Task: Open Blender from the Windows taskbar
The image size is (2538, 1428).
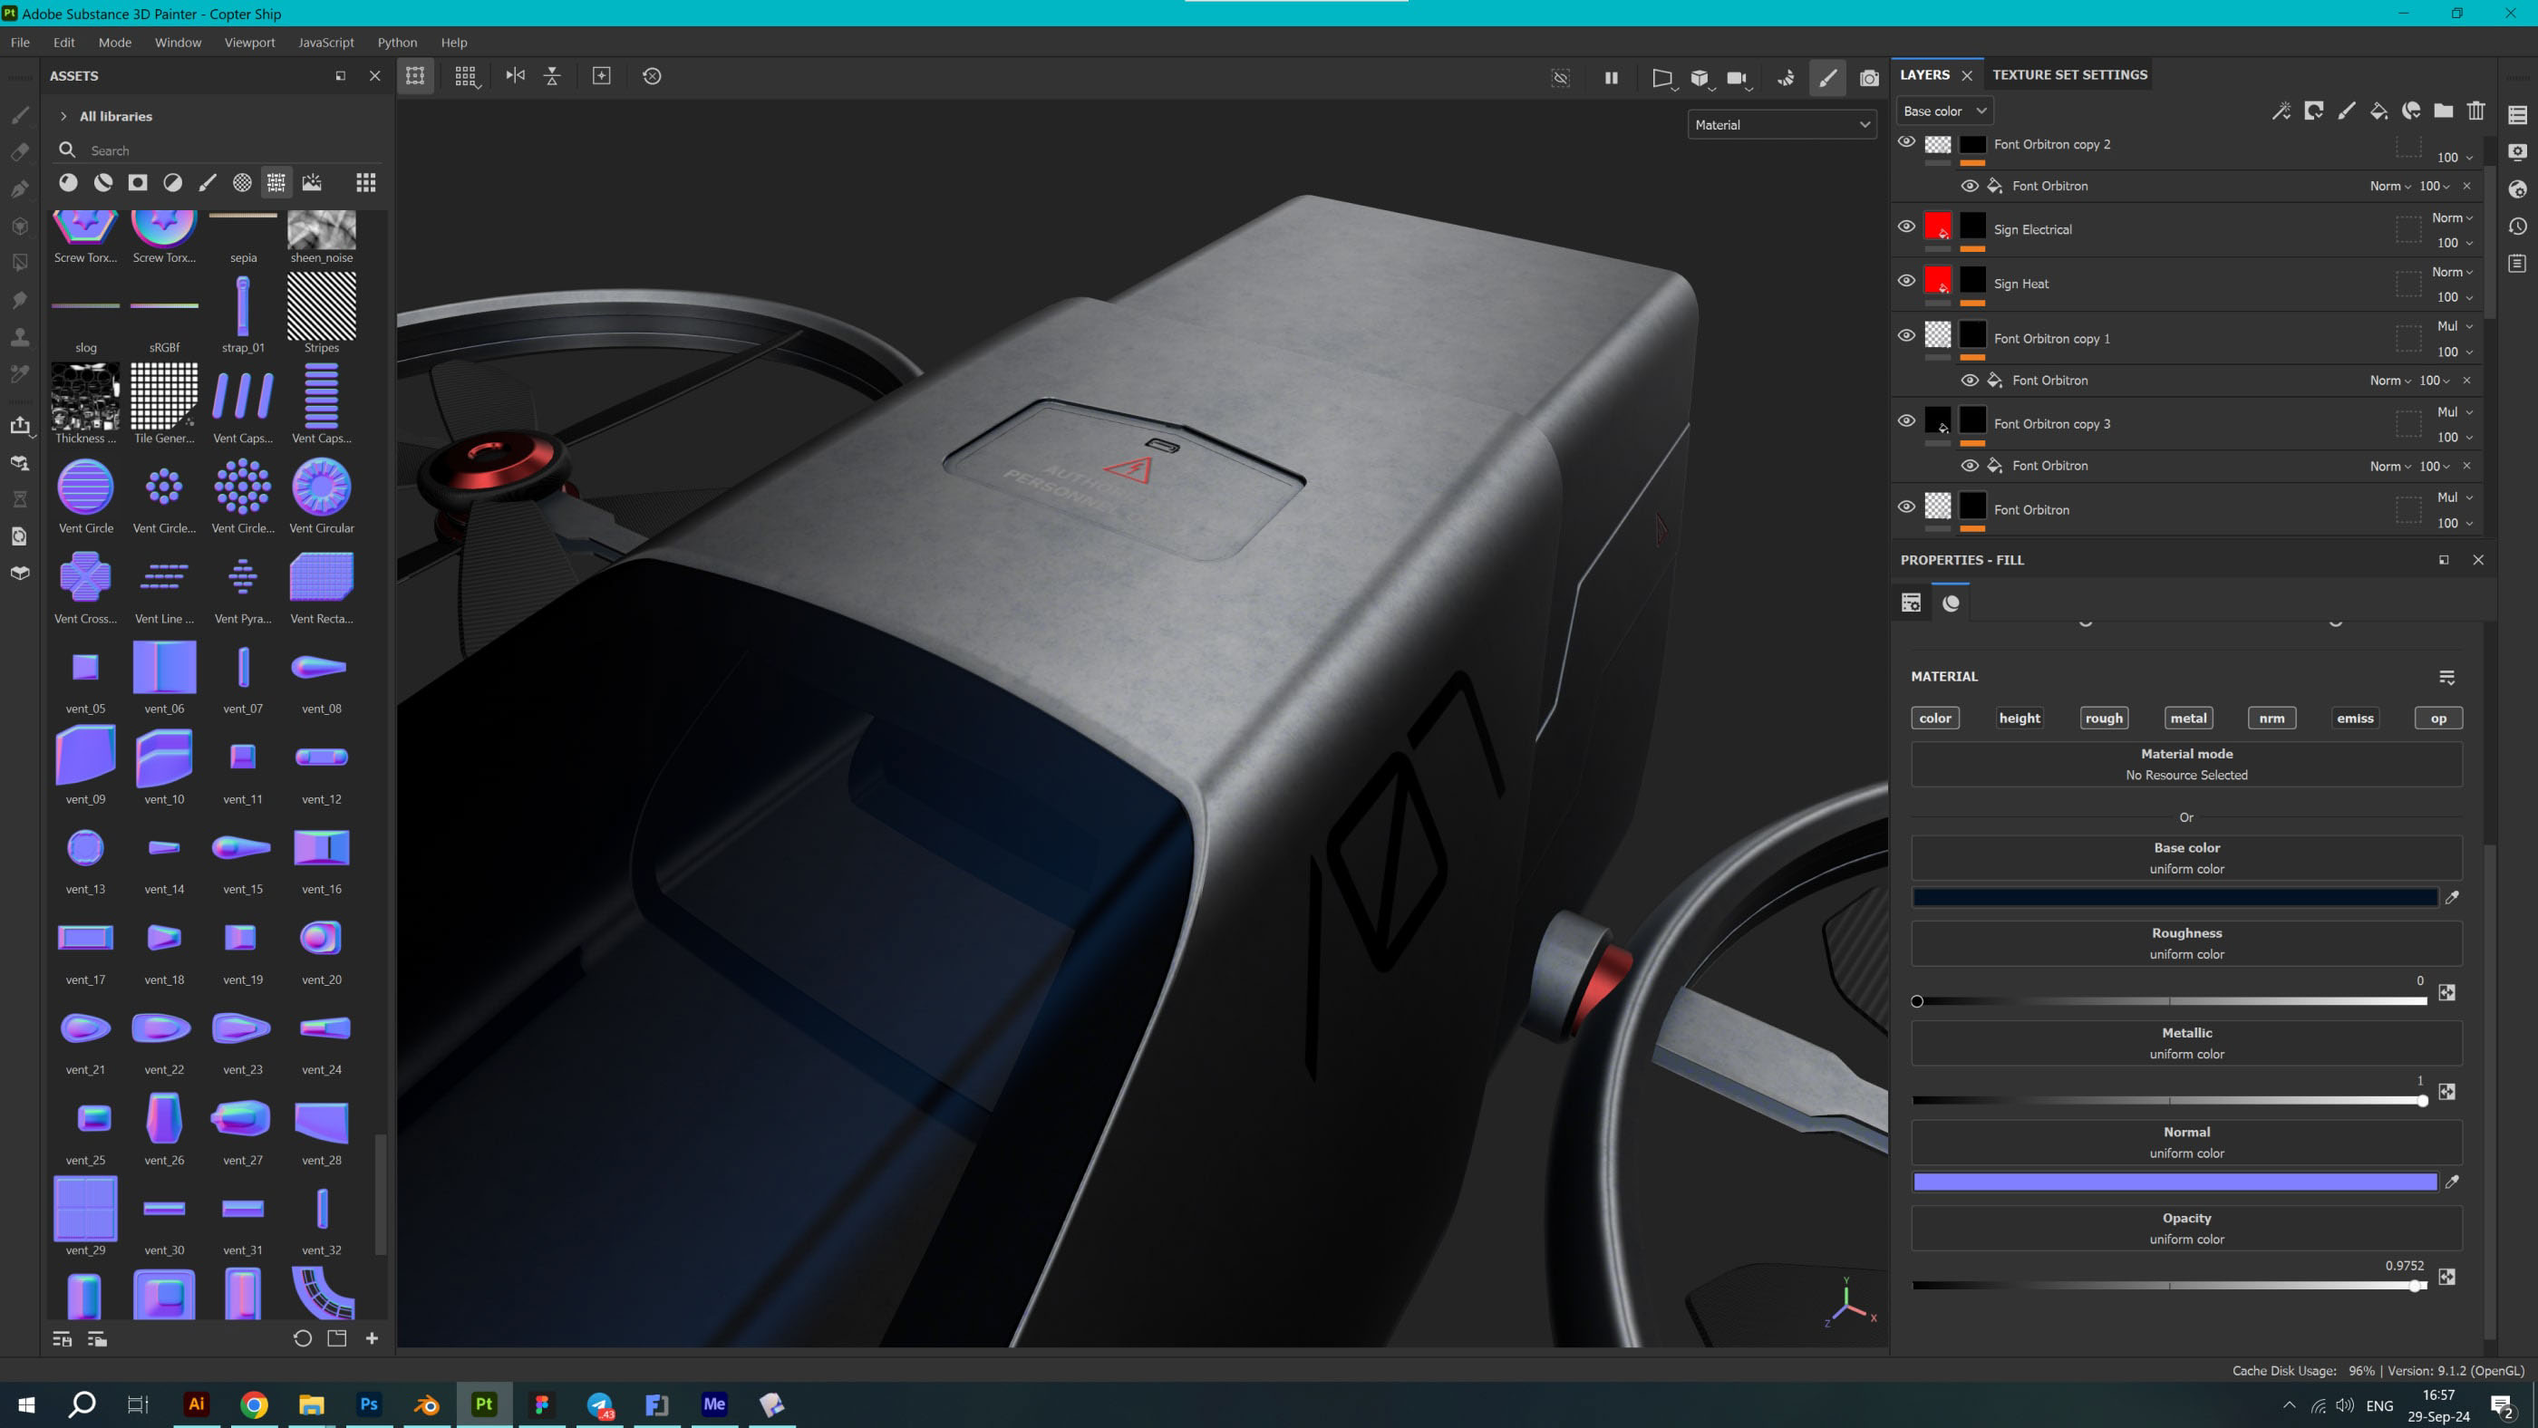Action: point(427,1404)
